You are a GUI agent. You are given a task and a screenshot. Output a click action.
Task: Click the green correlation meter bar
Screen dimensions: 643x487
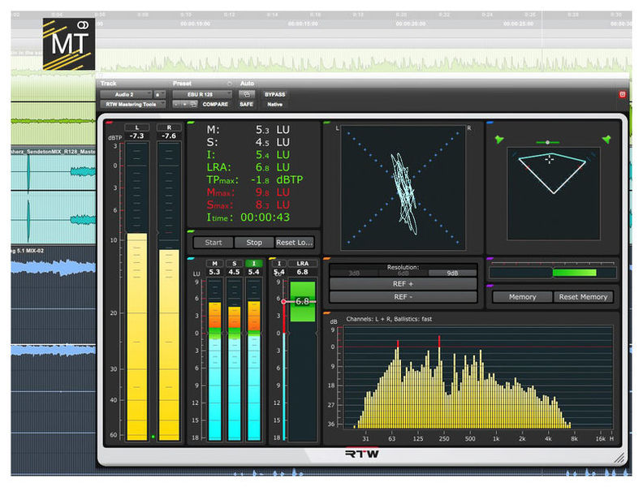(575, 273)
